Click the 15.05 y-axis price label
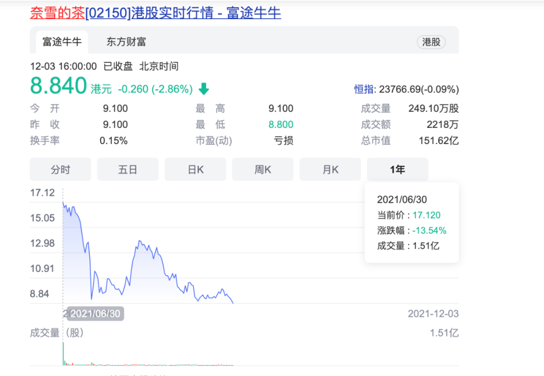Screen dimensions: 544x376 tap(42, 218)
